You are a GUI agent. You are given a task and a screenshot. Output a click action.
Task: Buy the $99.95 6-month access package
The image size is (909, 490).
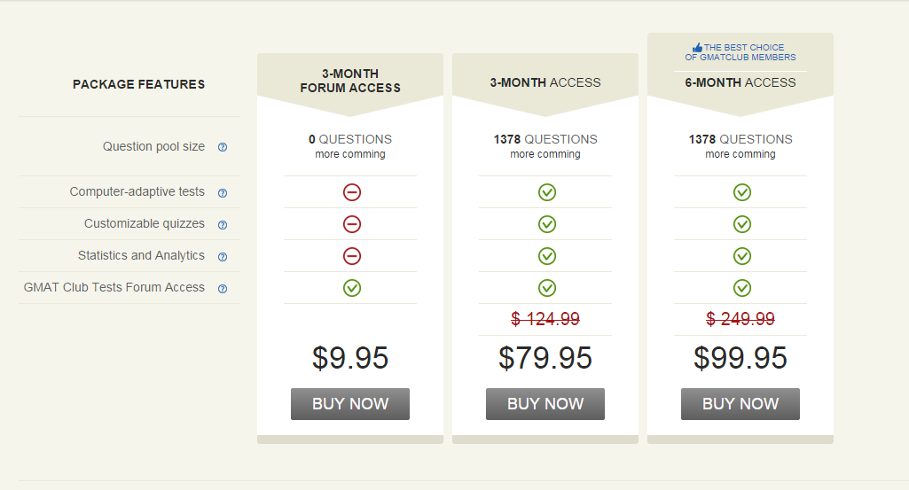click(x=741, y=404)
